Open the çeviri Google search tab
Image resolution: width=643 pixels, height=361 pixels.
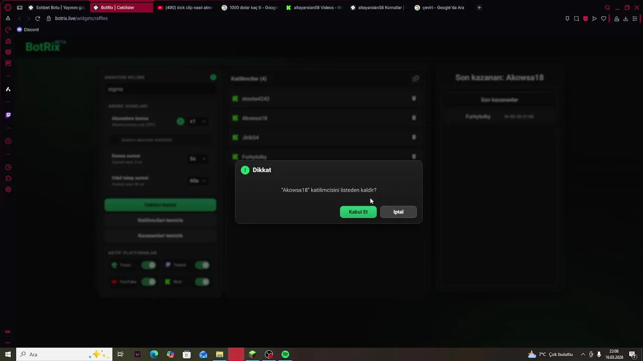click(443, 8)
